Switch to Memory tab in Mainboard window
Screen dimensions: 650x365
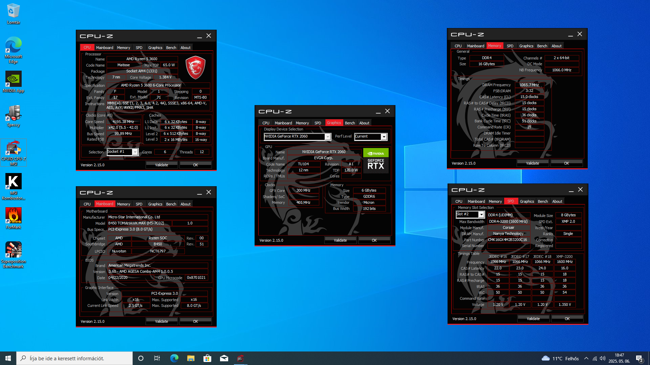click(124, 204)
